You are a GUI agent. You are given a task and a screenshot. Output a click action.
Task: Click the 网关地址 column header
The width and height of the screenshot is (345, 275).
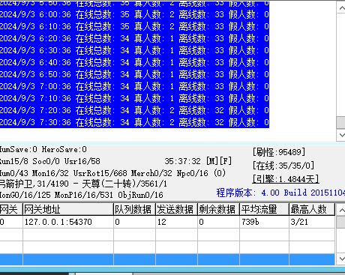[x=68, y=209]
